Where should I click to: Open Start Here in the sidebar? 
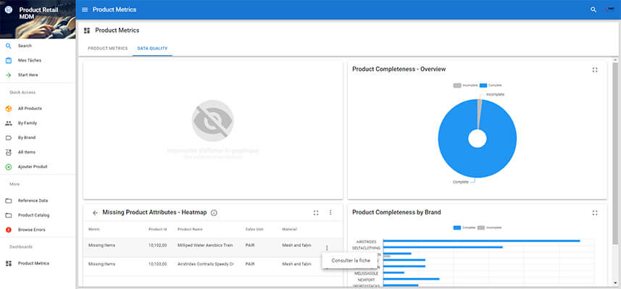(x=28, y=75)
